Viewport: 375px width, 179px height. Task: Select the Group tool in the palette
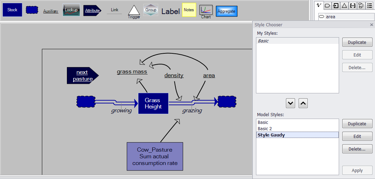pos(151,10)
